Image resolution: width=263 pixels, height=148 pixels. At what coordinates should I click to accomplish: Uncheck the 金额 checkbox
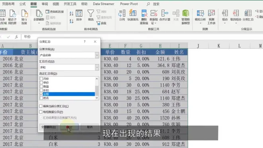coord(41,94)
